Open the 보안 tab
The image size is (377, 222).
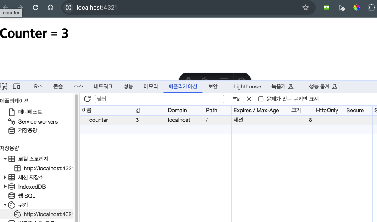point(213,86)
